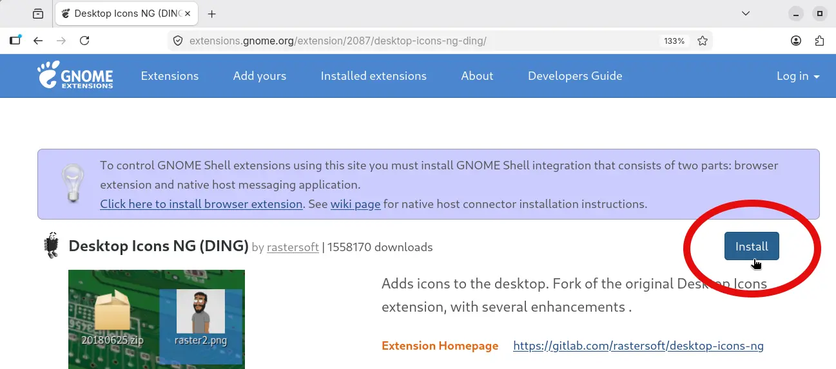836x369 pixels.
Task: Open the Extensions nav item
Action: pos(170,76)
